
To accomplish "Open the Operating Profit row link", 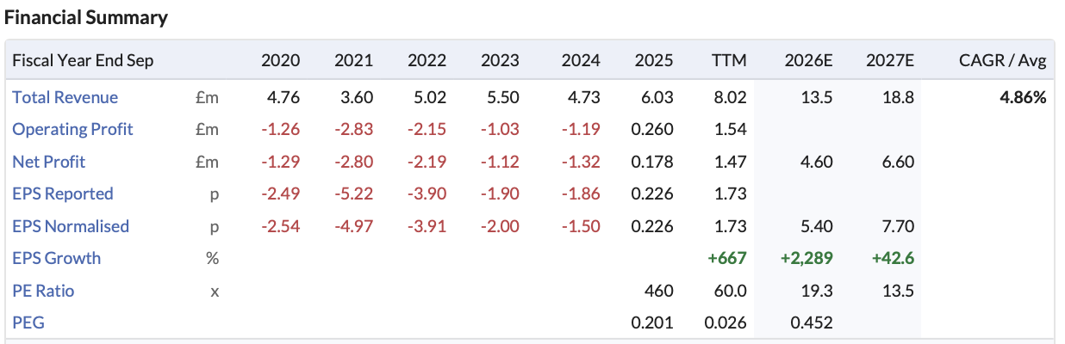I will [73, 130].
